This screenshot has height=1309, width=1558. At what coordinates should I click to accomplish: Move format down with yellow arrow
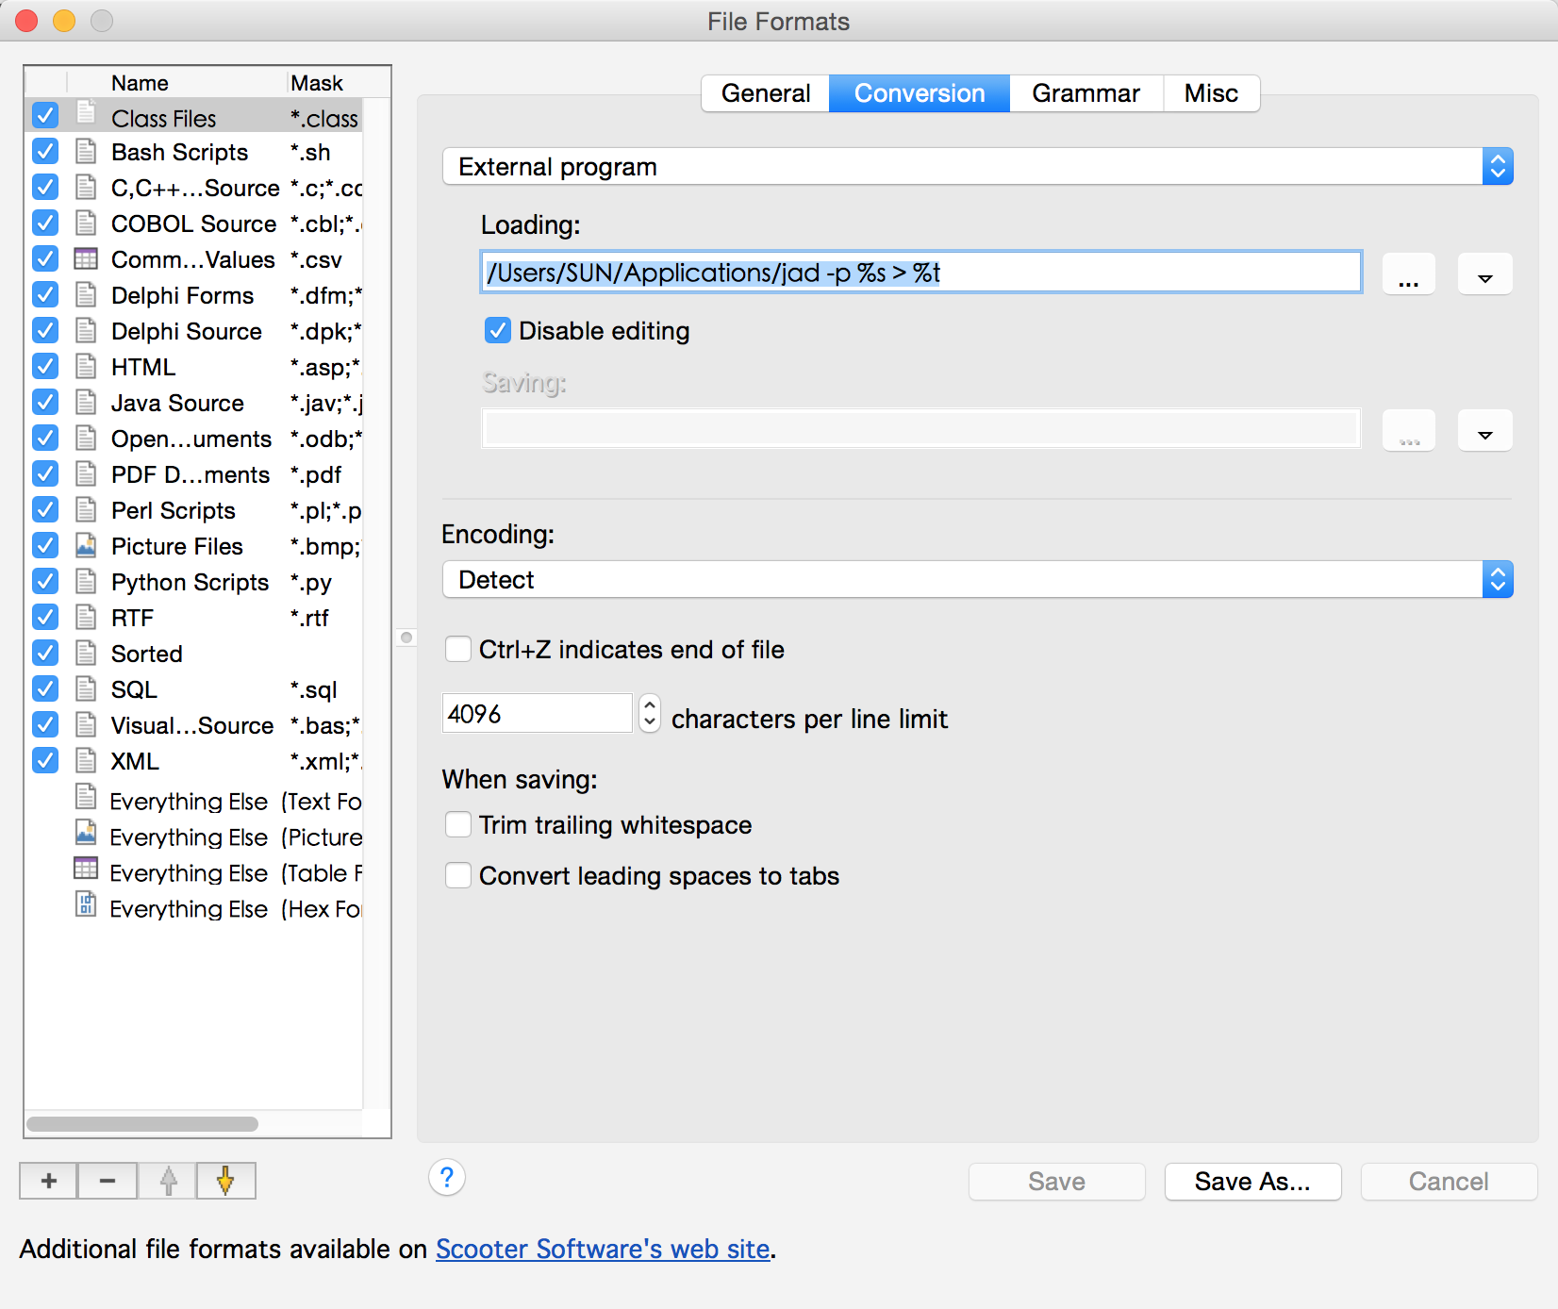click(x=225, y=1181)
